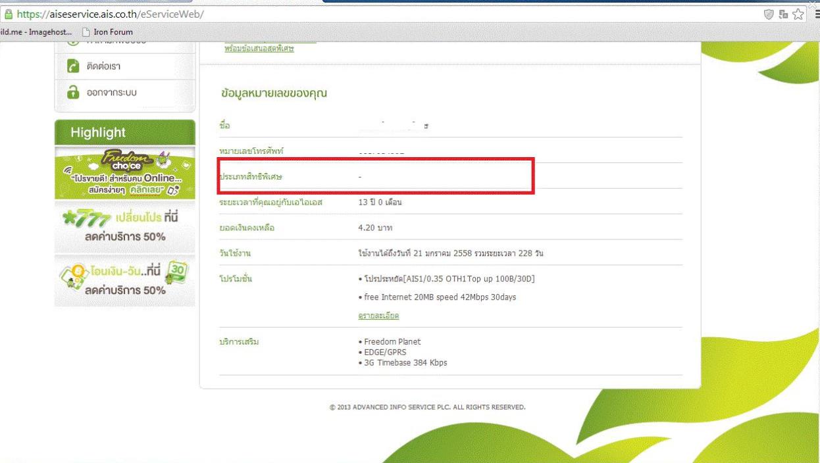Open the ดูรายละเอียด promotion details link
The width and height of the screenshot is (820, 463).
pyautogui.click(x=378, y=316)
